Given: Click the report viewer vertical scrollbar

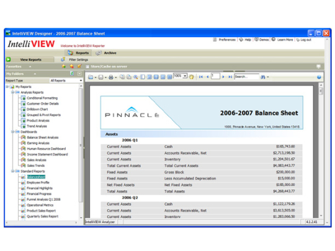Looking at the screenshot, I should point(321,150).
